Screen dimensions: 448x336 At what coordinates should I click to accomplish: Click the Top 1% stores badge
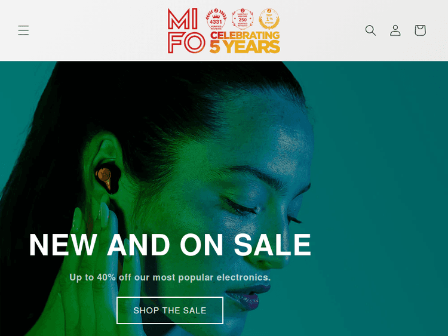click(x=269, y=19)
